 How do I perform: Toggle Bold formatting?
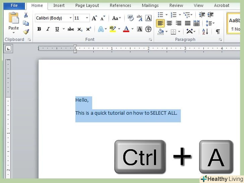[39, 29]
